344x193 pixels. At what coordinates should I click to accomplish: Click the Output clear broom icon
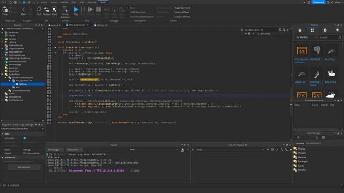182,150
